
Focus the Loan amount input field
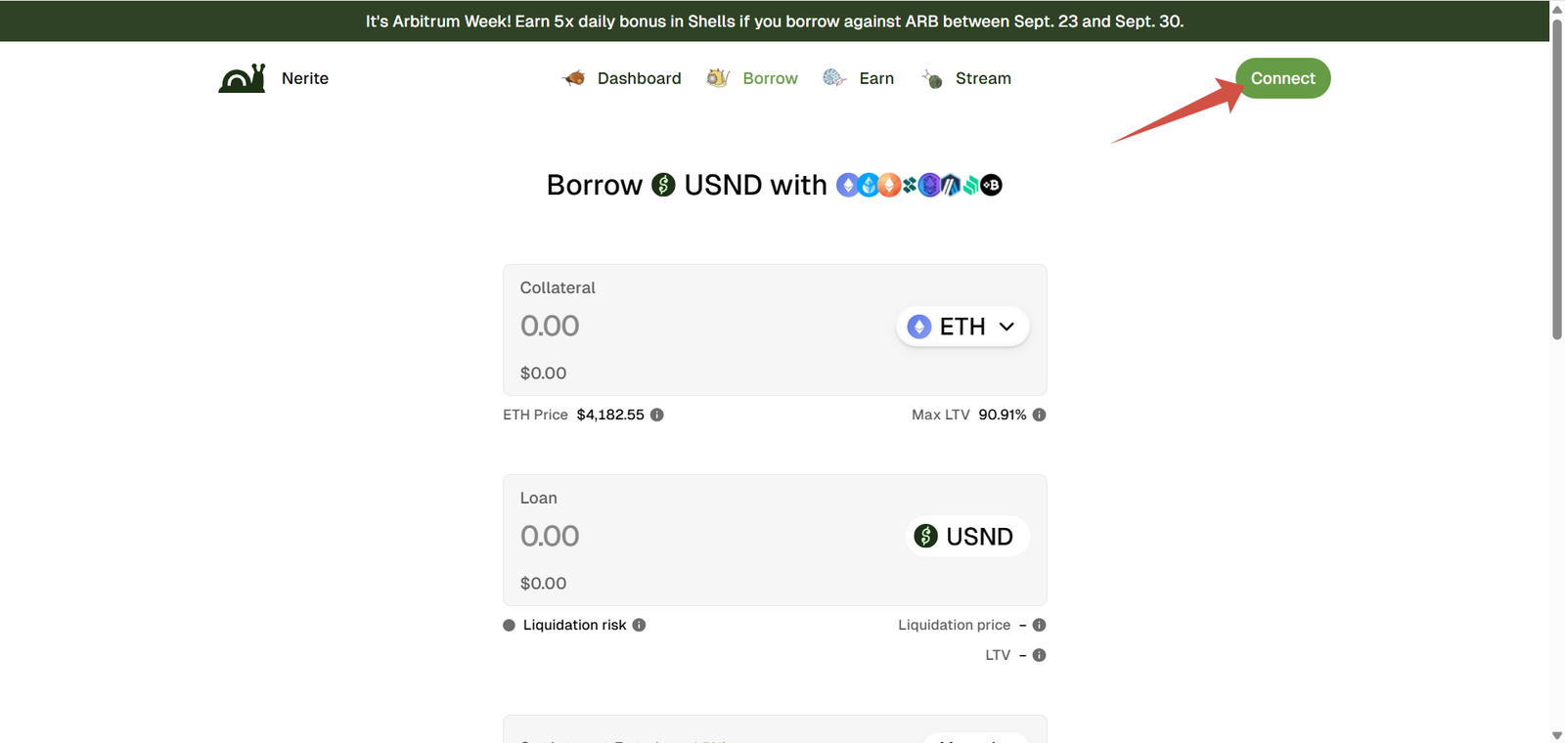click(x=685, y=536)
